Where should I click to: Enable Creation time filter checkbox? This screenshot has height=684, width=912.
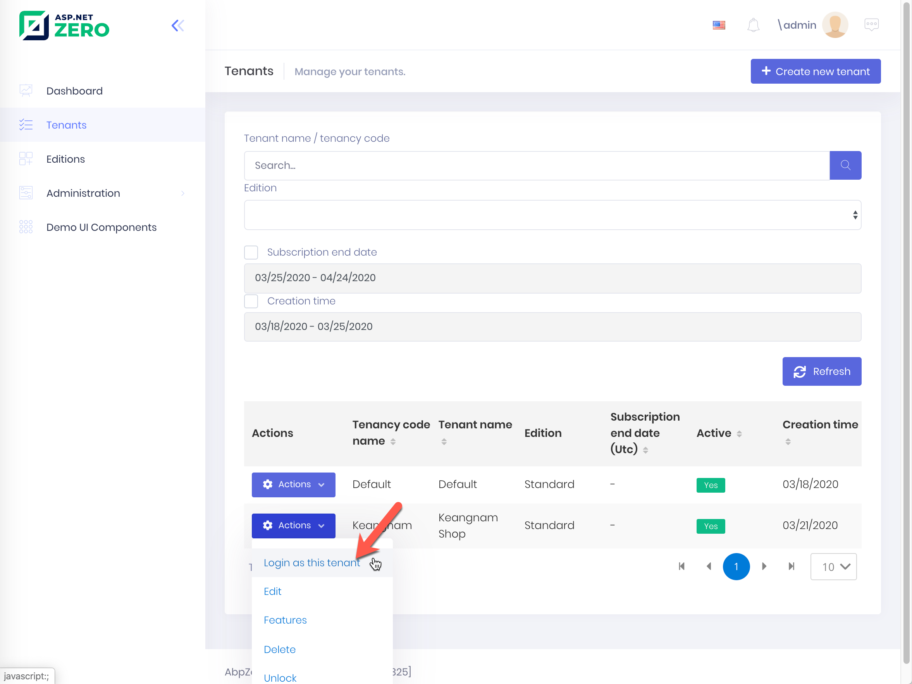(x=251, y=301)
